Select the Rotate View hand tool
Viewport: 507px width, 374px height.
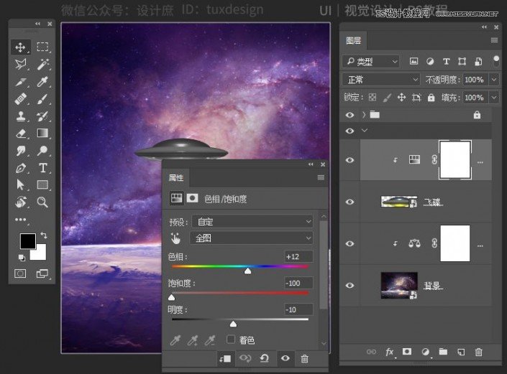click(20, 202)
